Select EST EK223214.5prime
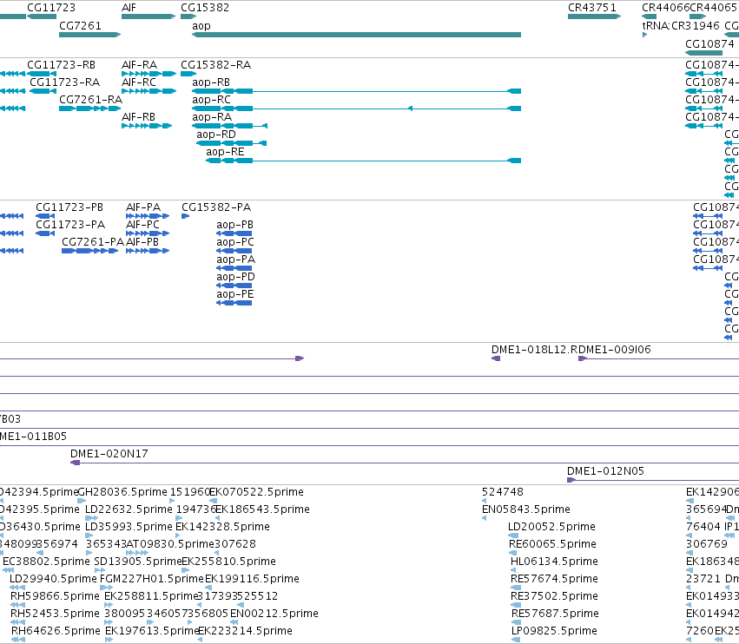This screenshot has width=739, height=644. pos(201,640)
